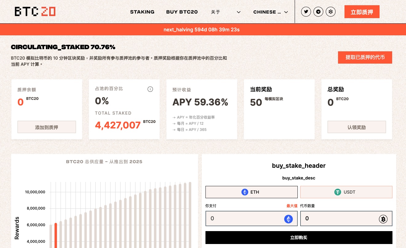Select ETH as payment currency
The height and width of the screenshot is (248, 406).
[252, 192]
